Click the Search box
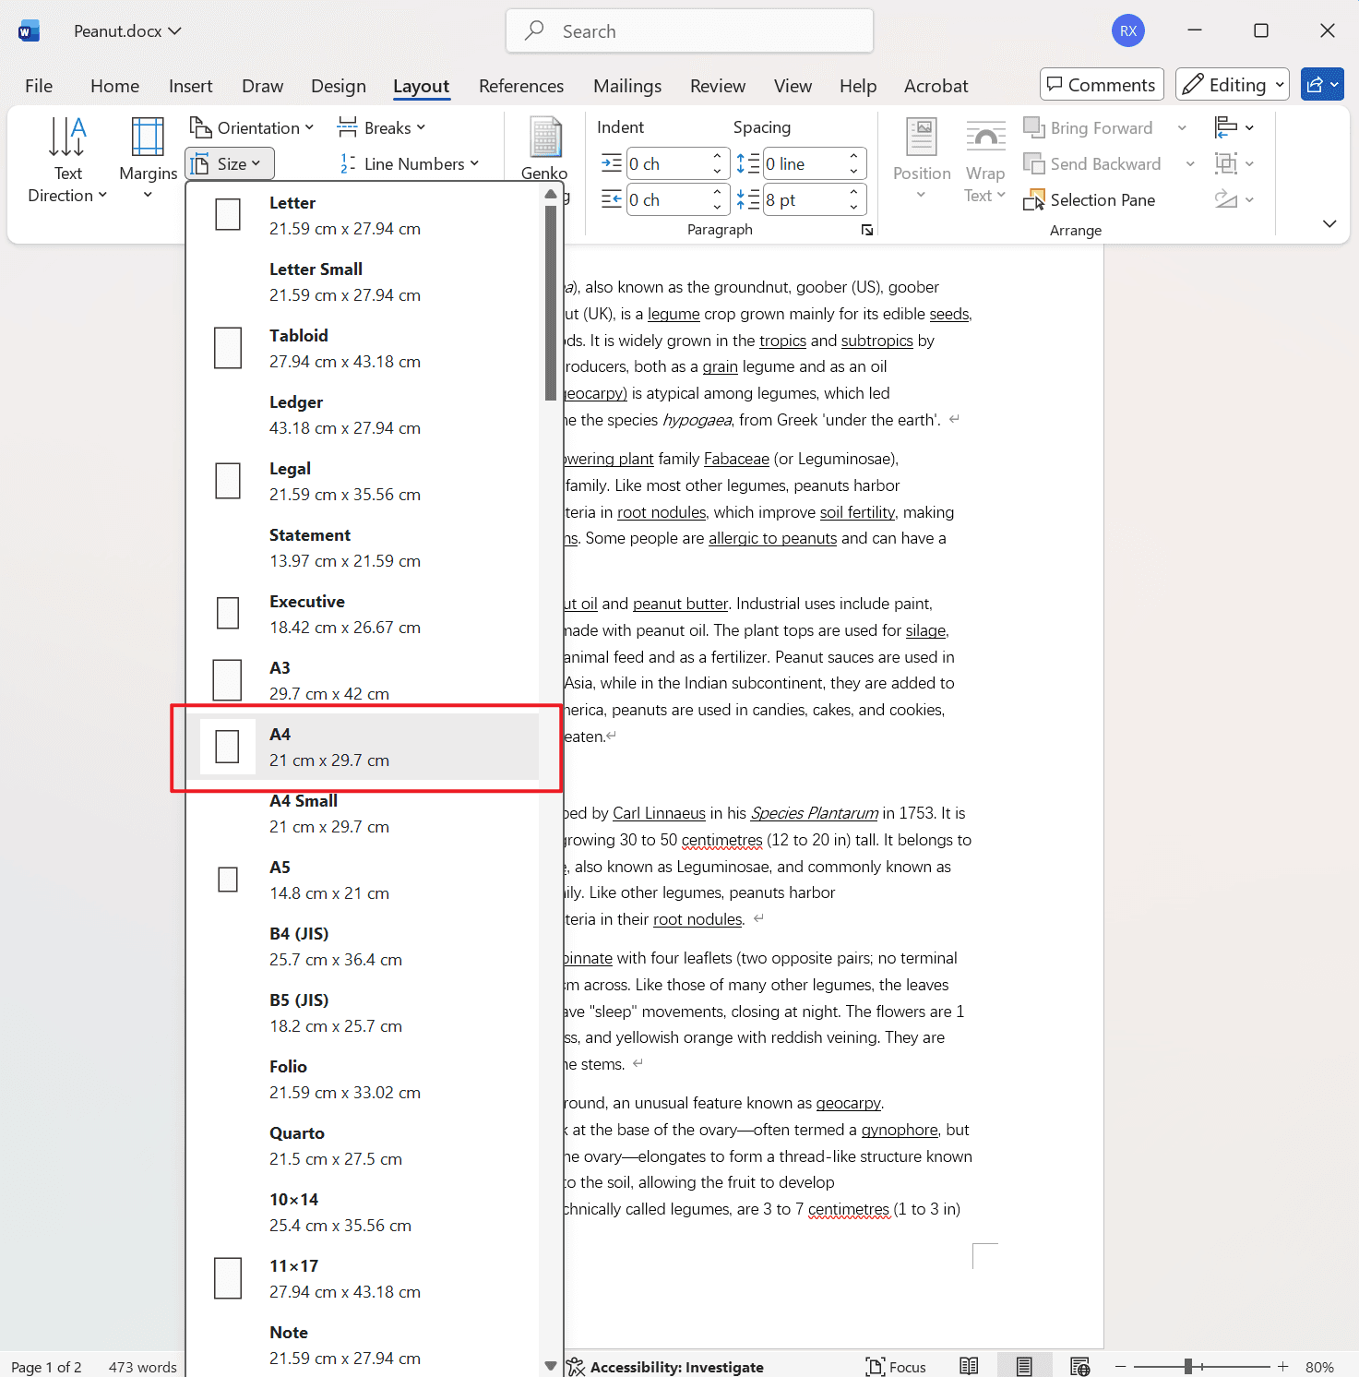Viewport: 1359px width, 1377px height. (x=689, y=30)
